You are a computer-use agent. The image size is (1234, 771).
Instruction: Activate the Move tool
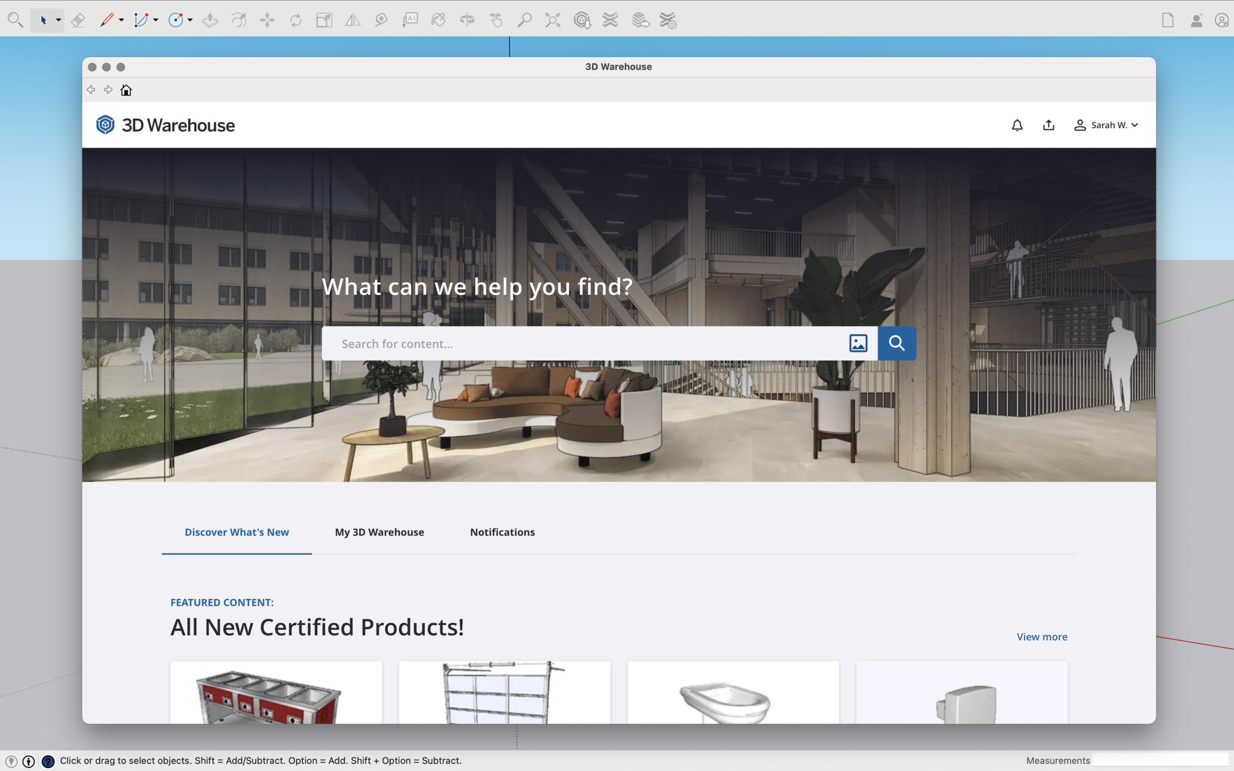pos(267,20)
